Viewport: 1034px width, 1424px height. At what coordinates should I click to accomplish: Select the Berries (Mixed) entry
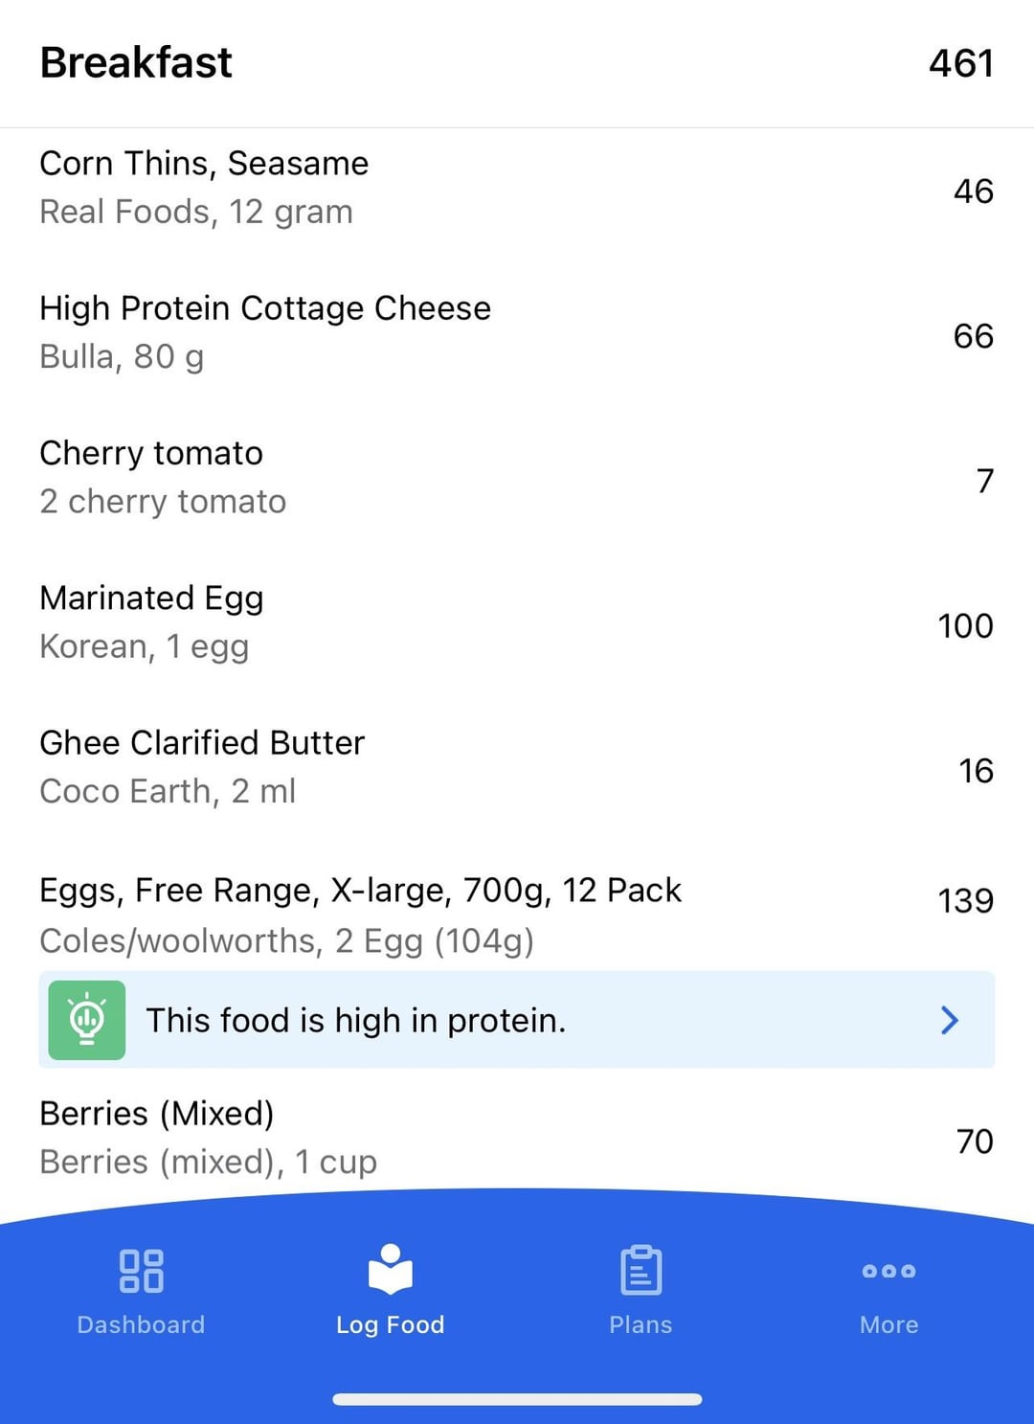tap(517, 1138)
